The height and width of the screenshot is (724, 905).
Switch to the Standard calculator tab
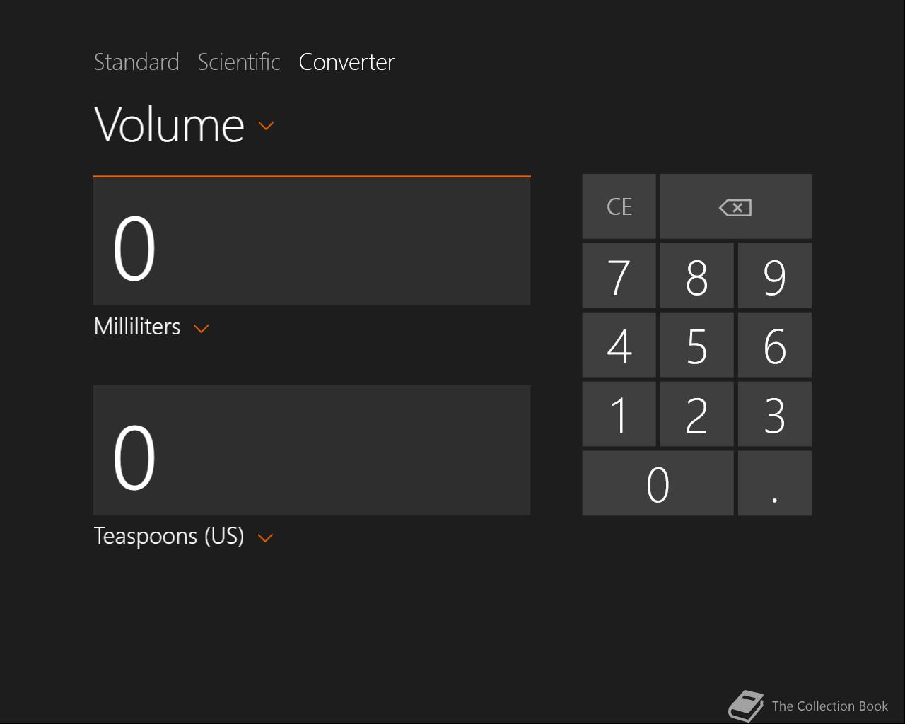click(x=136, y=62)
